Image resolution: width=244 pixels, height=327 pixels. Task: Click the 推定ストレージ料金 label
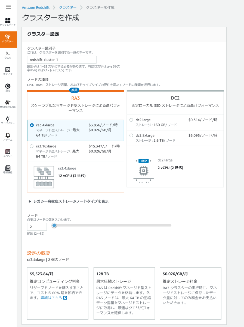coord(180,281)
